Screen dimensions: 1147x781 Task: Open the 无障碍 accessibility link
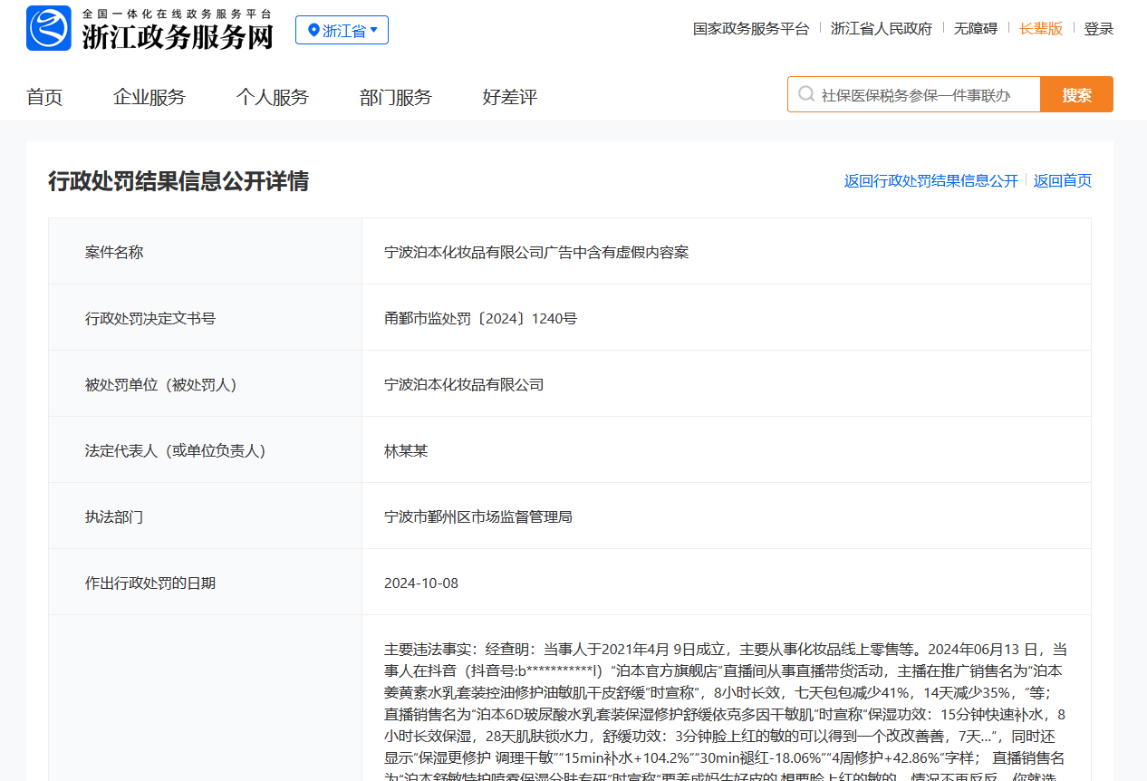[977, 28]
